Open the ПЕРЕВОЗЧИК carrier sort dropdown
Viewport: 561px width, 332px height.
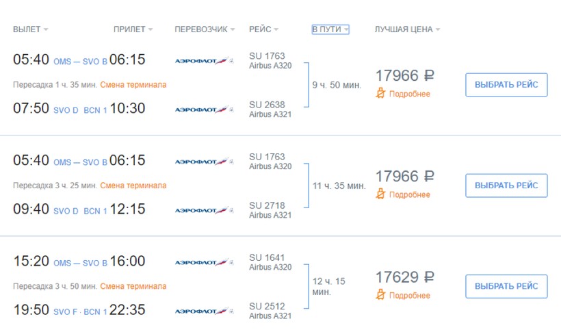(205, 29)
